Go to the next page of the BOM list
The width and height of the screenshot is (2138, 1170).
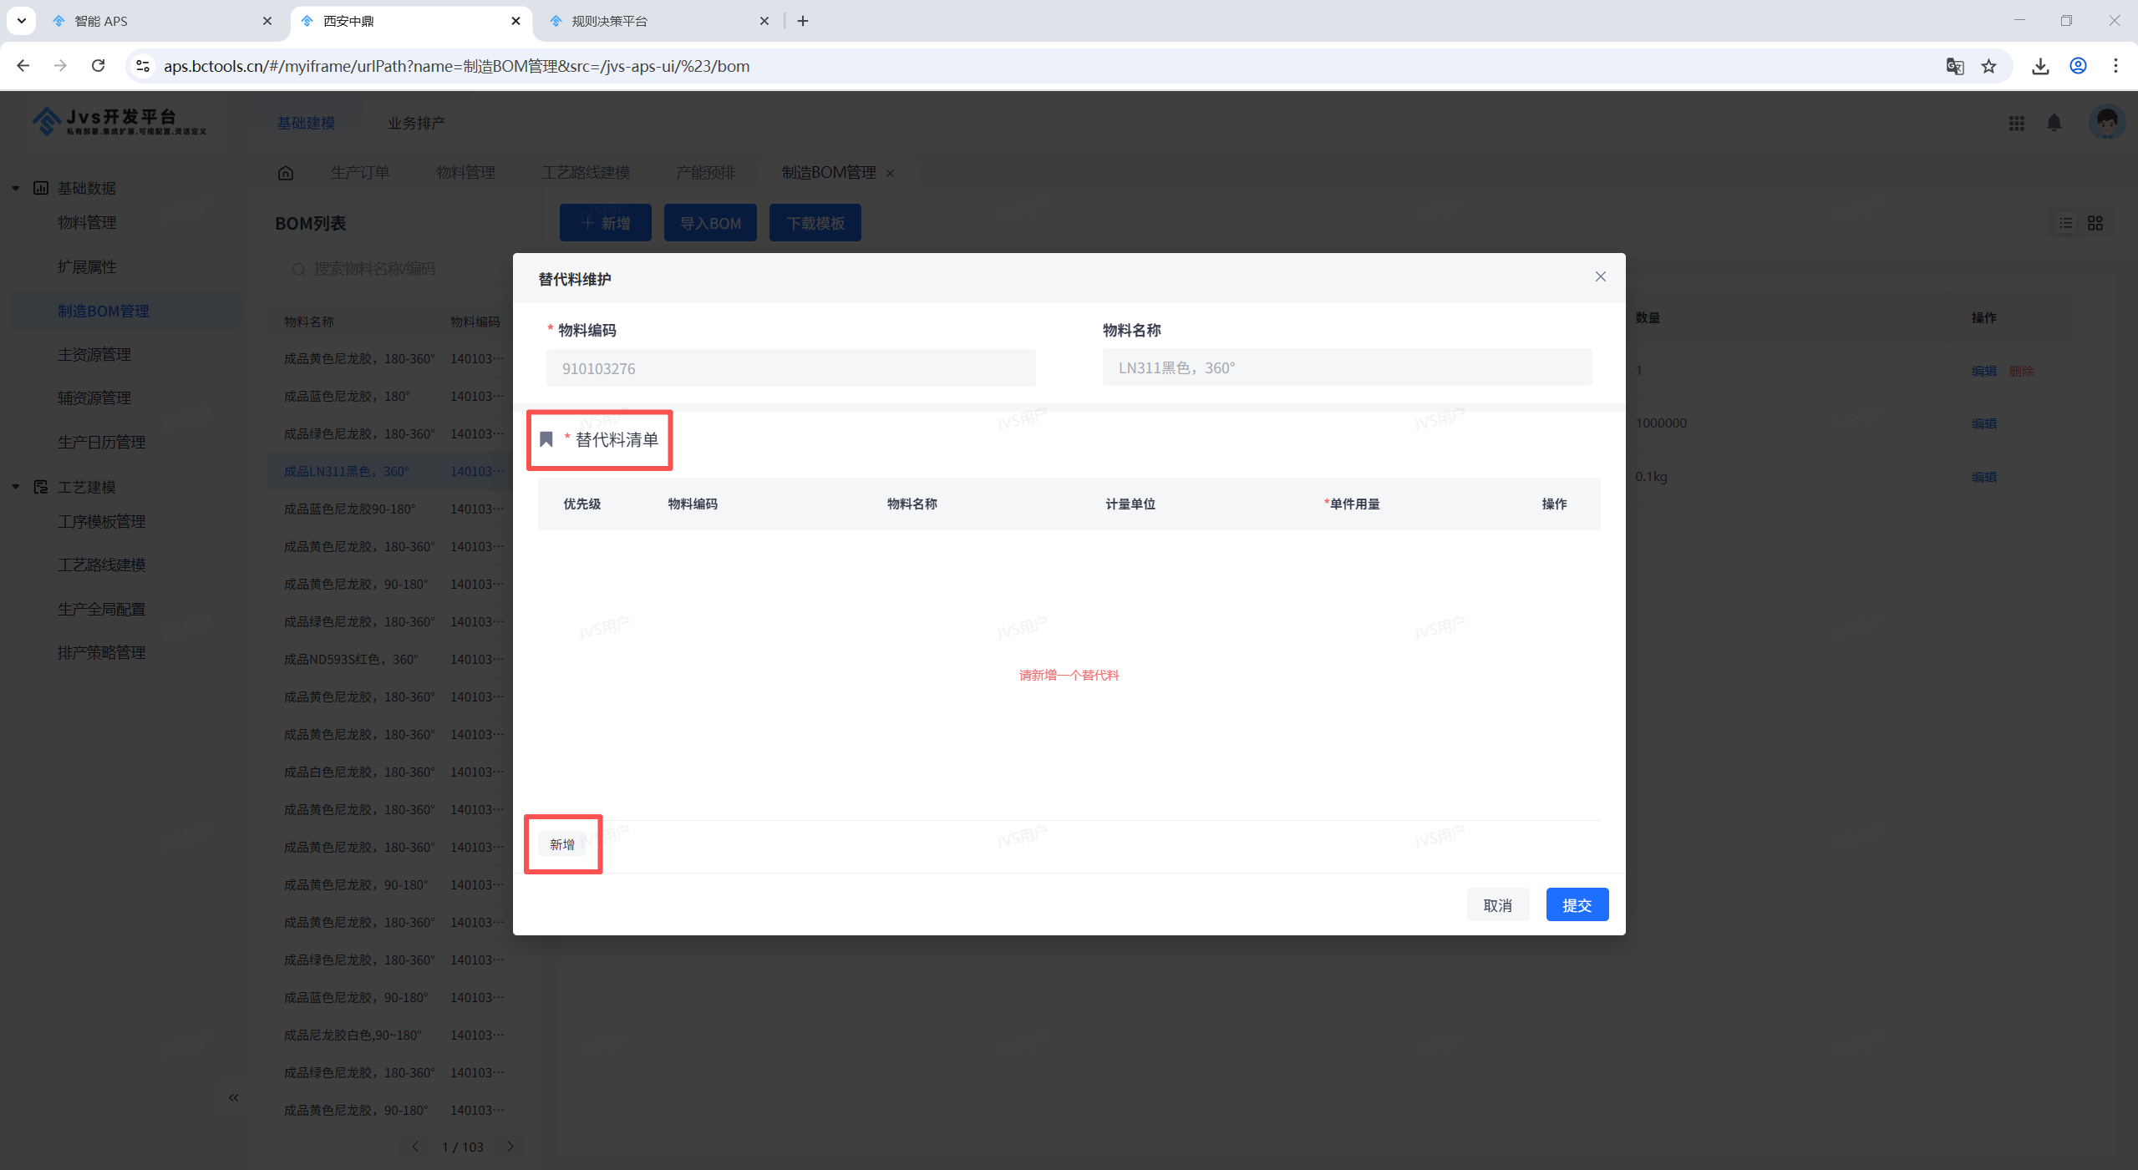(x=510, y=1146)
